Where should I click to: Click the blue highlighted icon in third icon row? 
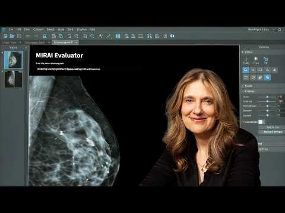coord(267,78)
